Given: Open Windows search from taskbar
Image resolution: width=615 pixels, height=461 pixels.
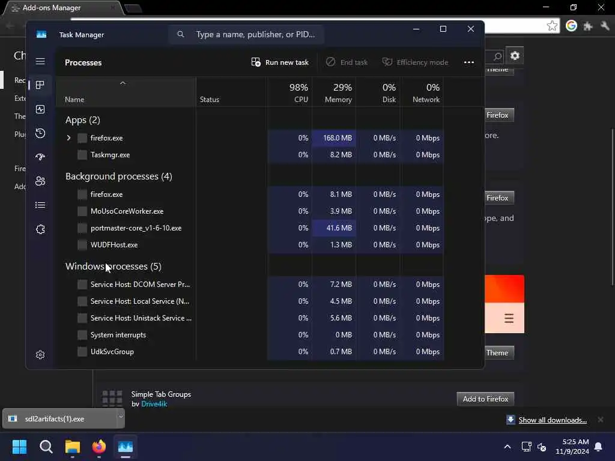Looking at the screenshot, I should tap(46, 447).
